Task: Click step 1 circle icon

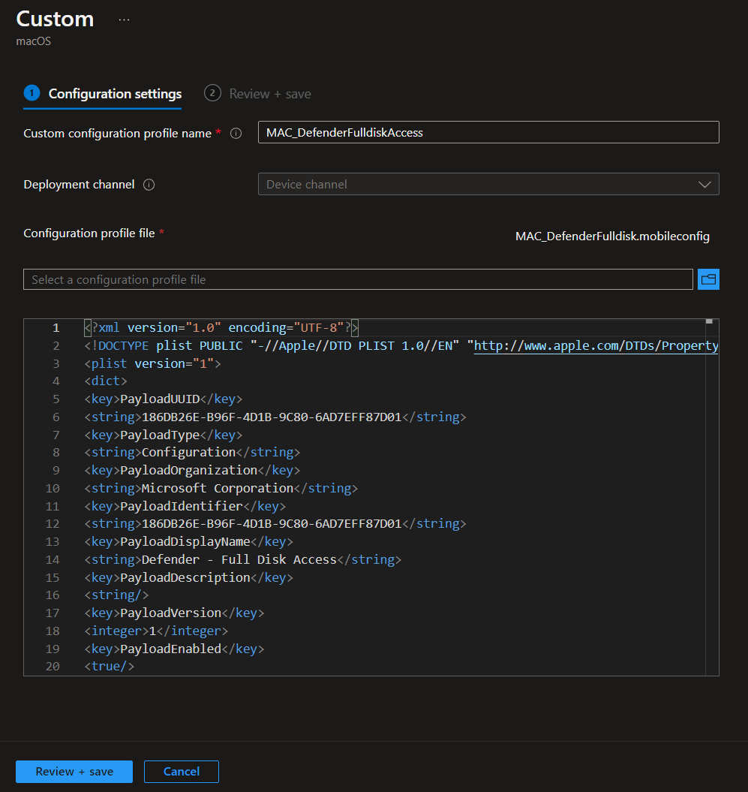Action: [32, 93]
